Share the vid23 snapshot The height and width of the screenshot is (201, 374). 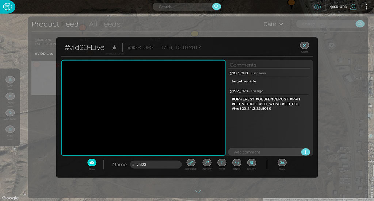point(282,163)
